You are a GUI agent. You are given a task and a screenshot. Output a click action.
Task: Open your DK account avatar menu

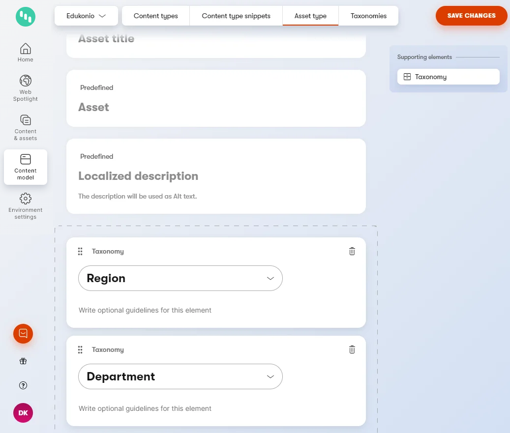tap(23, 413)
